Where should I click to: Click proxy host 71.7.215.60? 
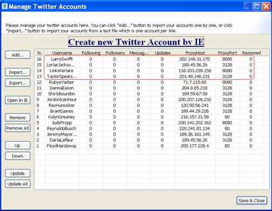[195, 82]
